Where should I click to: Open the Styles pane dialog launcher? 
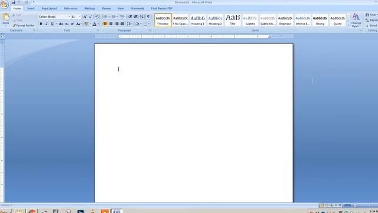pos(361,31)
